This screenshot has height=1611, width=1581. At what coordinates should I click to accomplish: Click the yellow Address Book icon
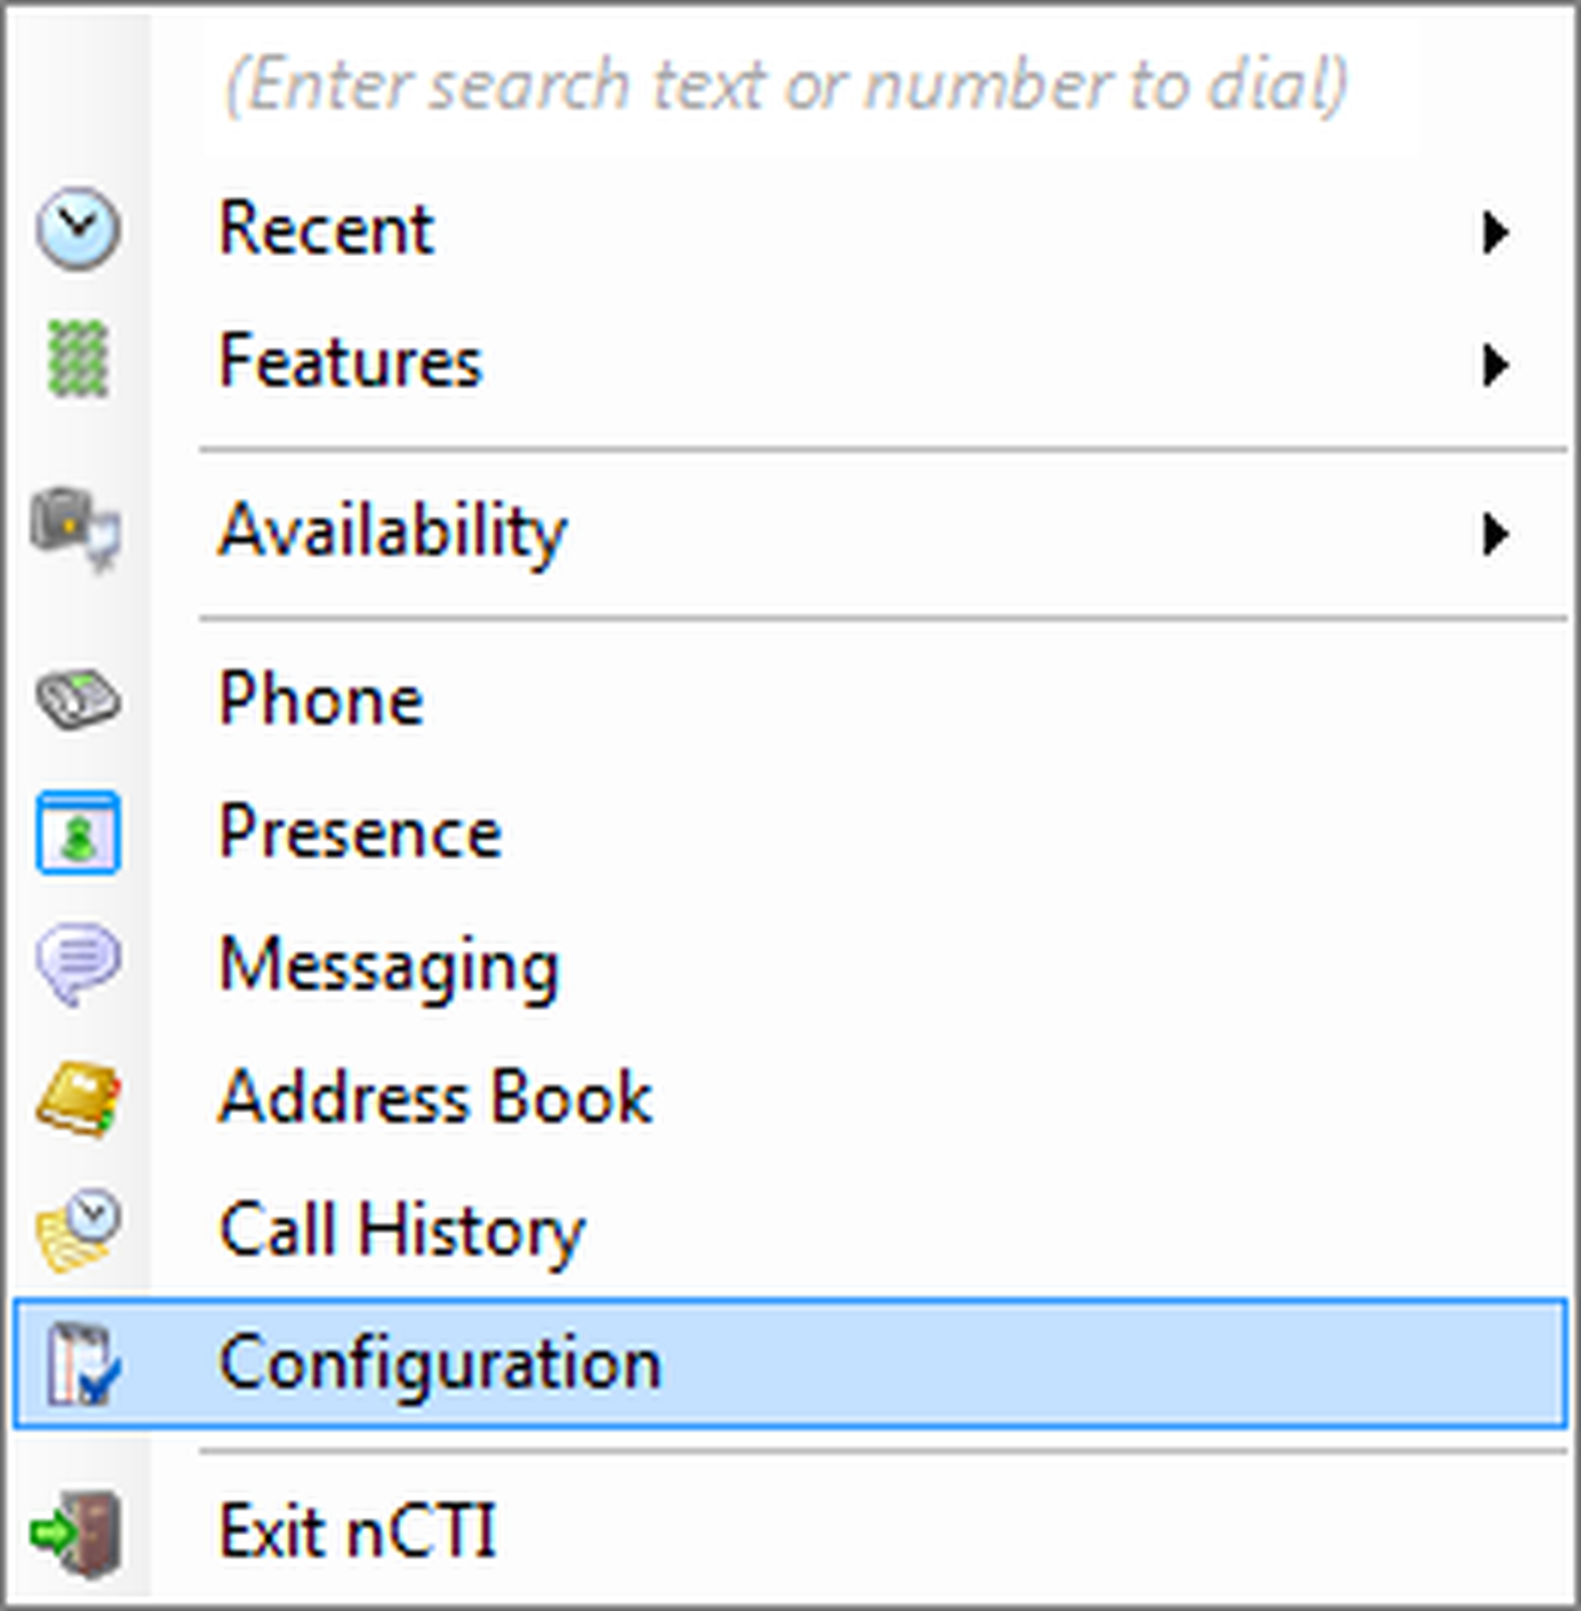(x=77, y=1097)
